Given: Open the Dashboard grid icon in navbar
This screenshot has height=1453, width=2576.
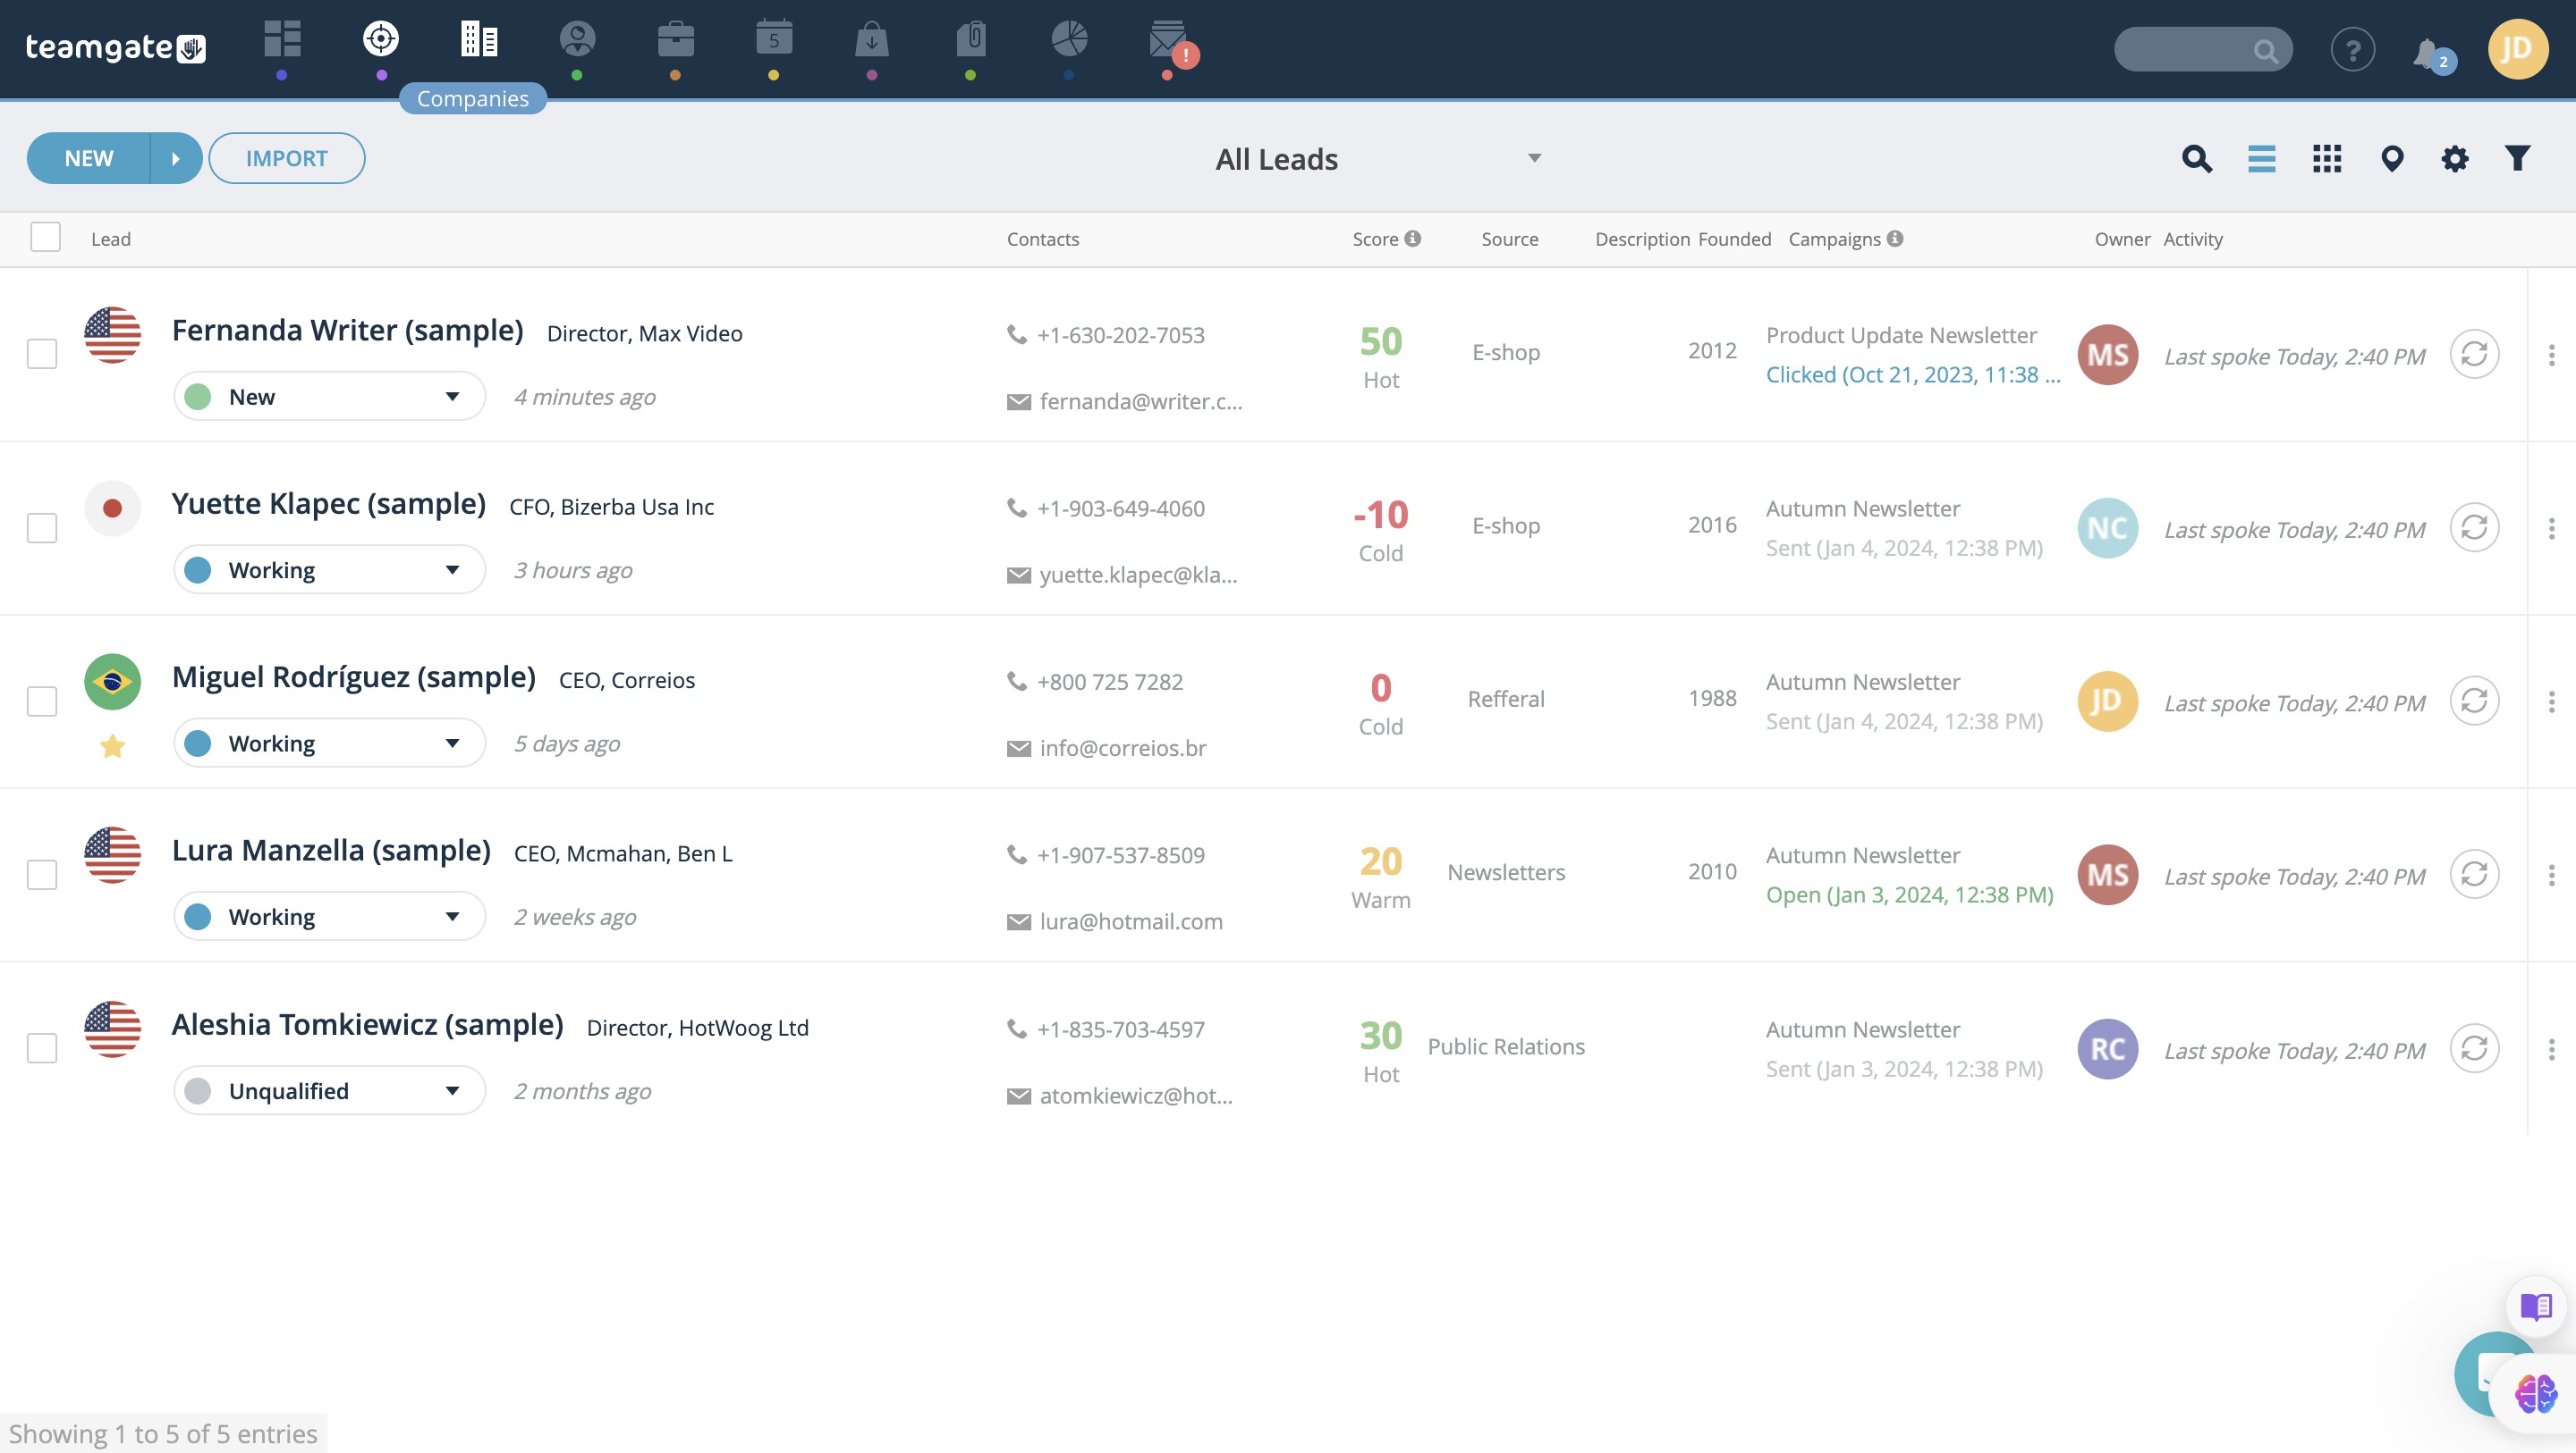Looking at the screenshot, I should (x=282, y=40).
